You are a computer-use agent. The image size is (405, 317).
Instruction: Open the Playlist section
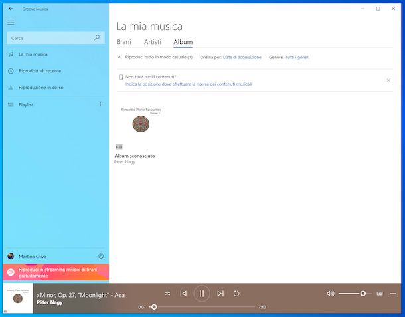click(x=49, y=104)
